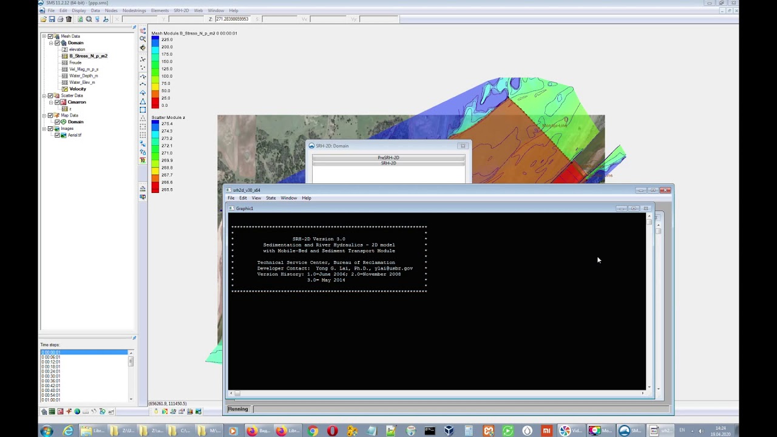Select the Map module icon at bottom
This screenshot has height=437, width=777.
click(x=69, y=412)
